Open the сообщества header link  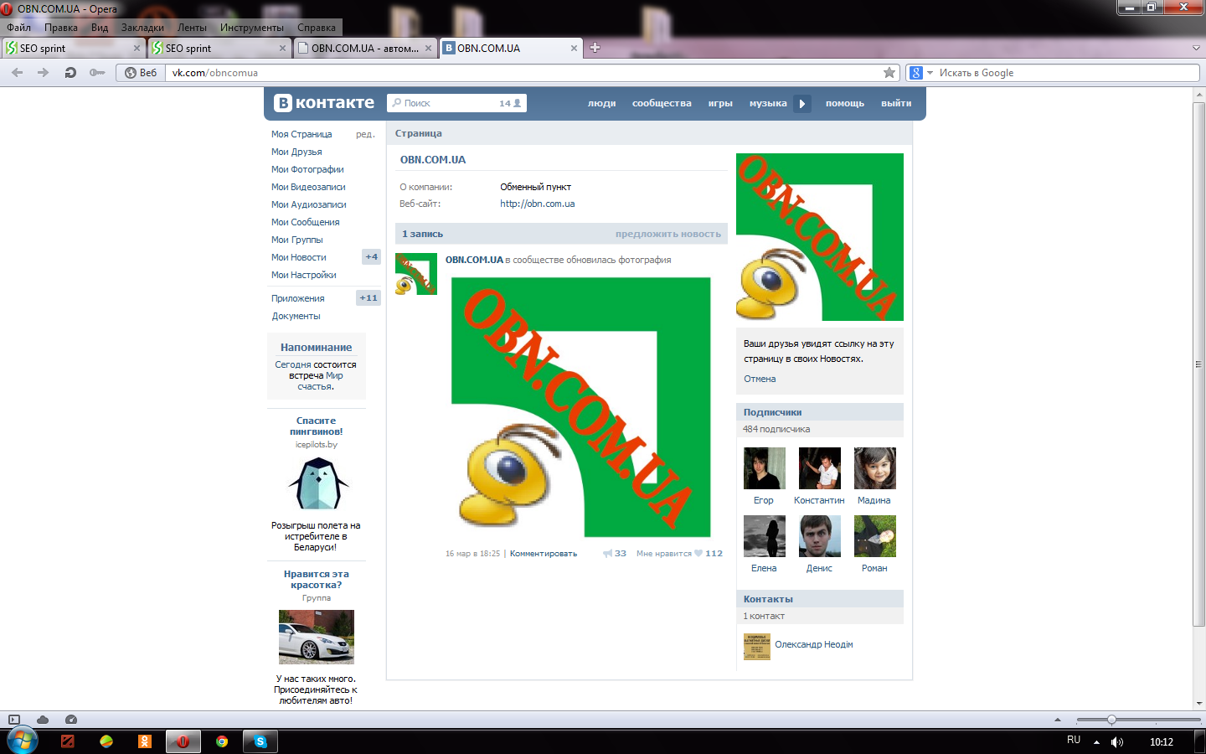point(662,103)
